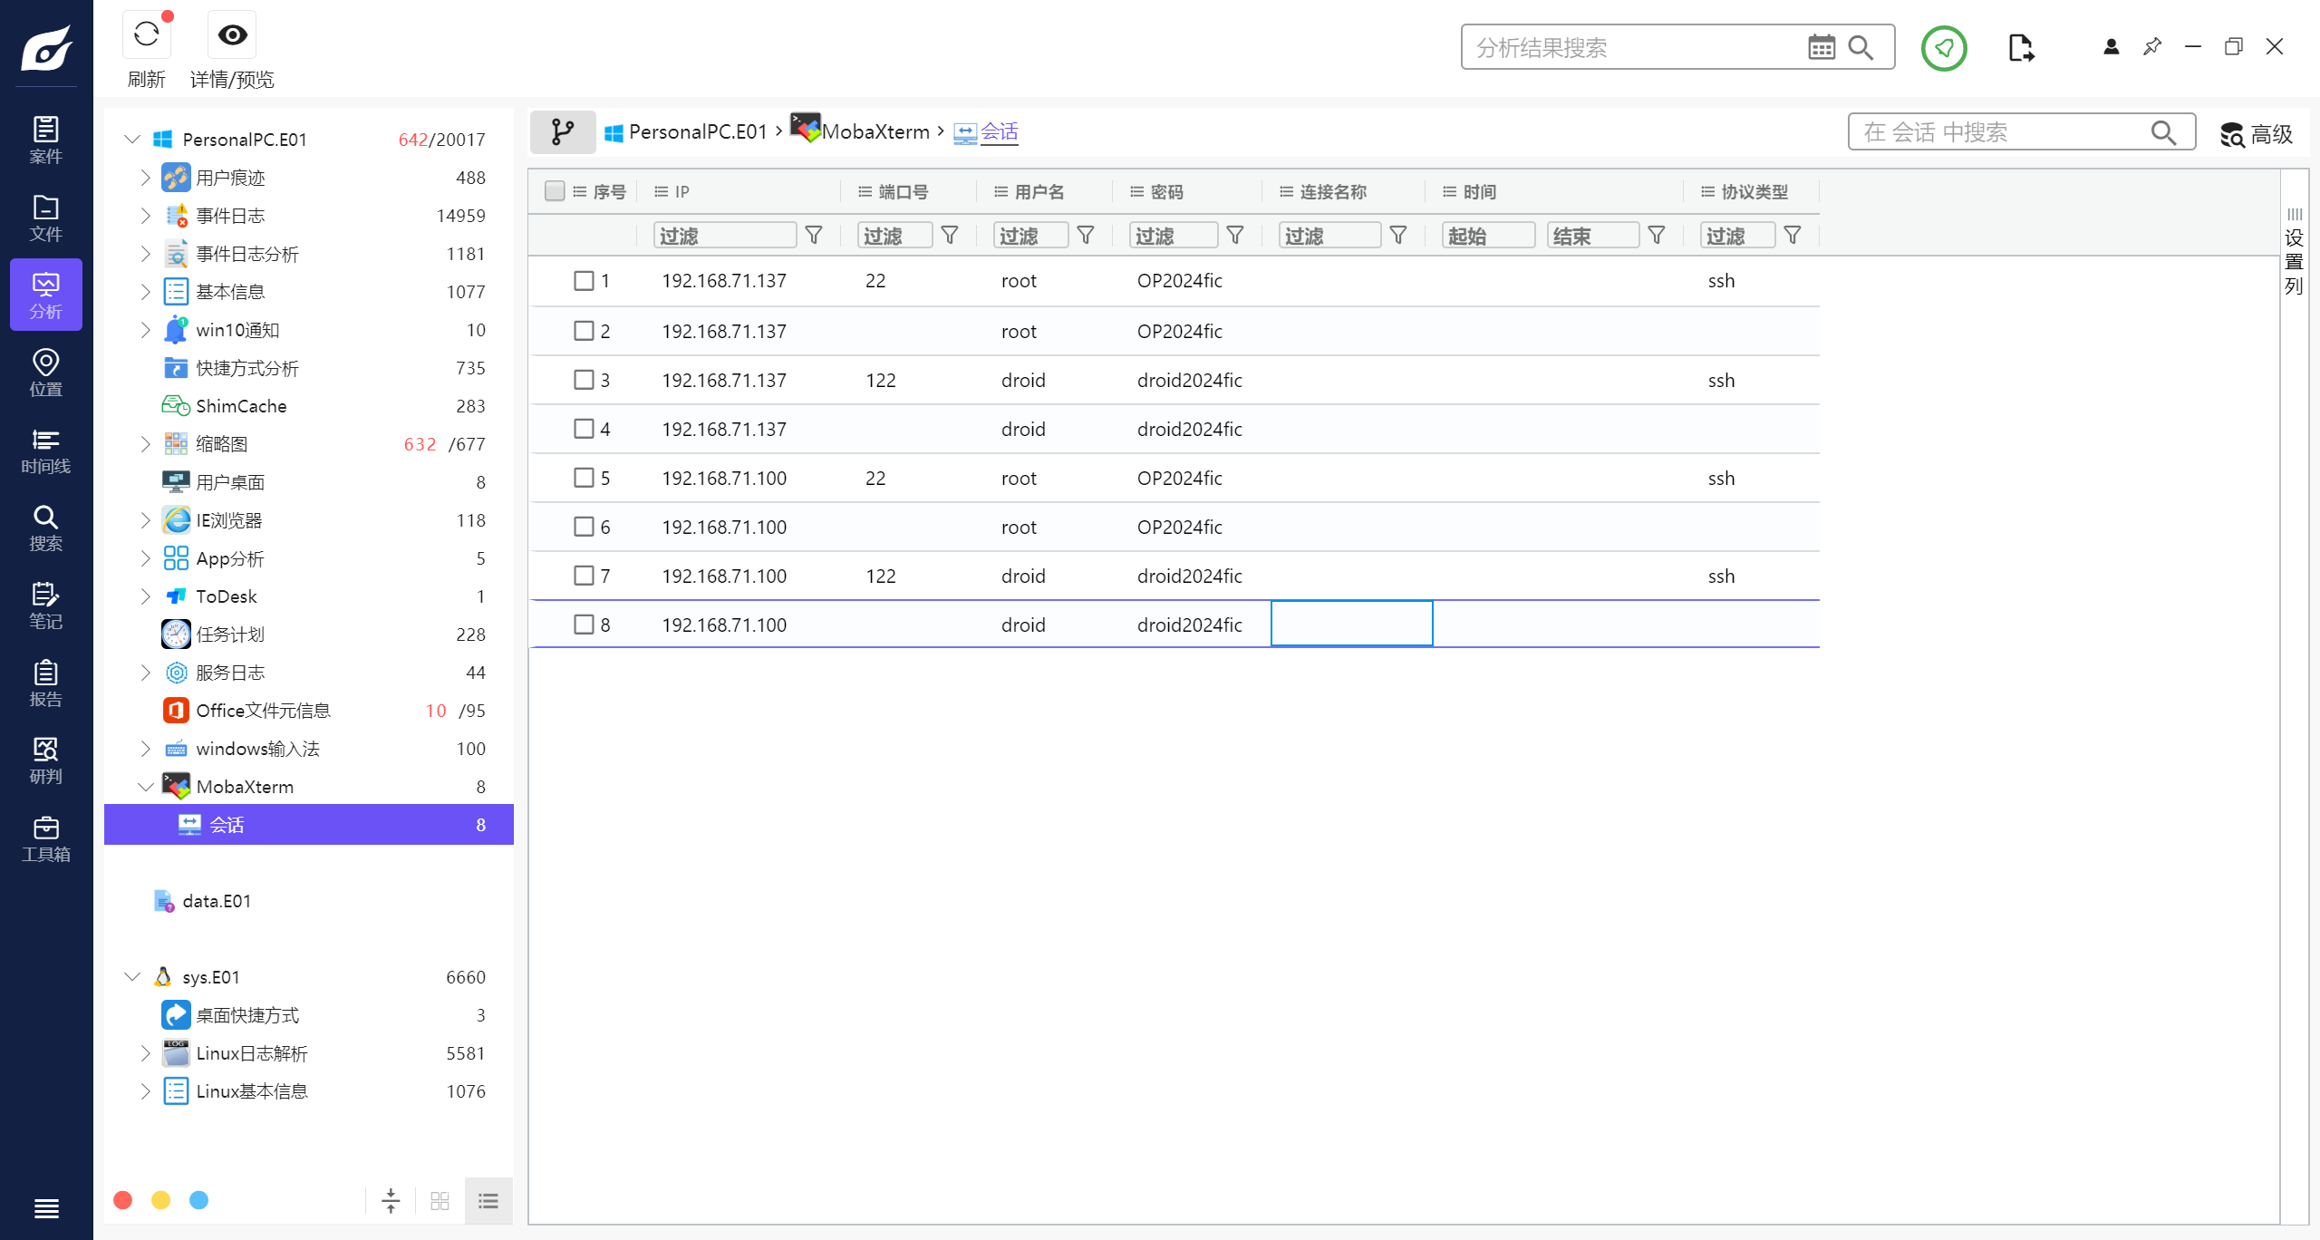
Task: Click the Refresh (刷新) toolbar icon
Action: (x=146, y=35)
